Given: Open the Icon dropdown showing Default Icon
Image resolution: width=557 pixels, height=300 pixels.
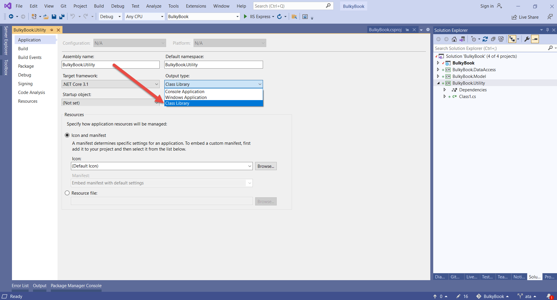Looking at the screenshot, I should [x=162, y=166].
